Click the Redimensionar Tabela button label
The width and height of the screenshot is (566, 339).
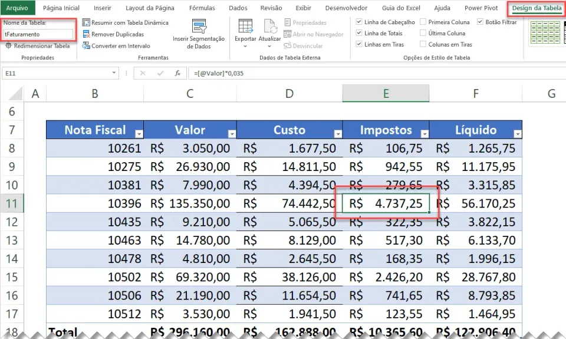(x=42, y=46)
